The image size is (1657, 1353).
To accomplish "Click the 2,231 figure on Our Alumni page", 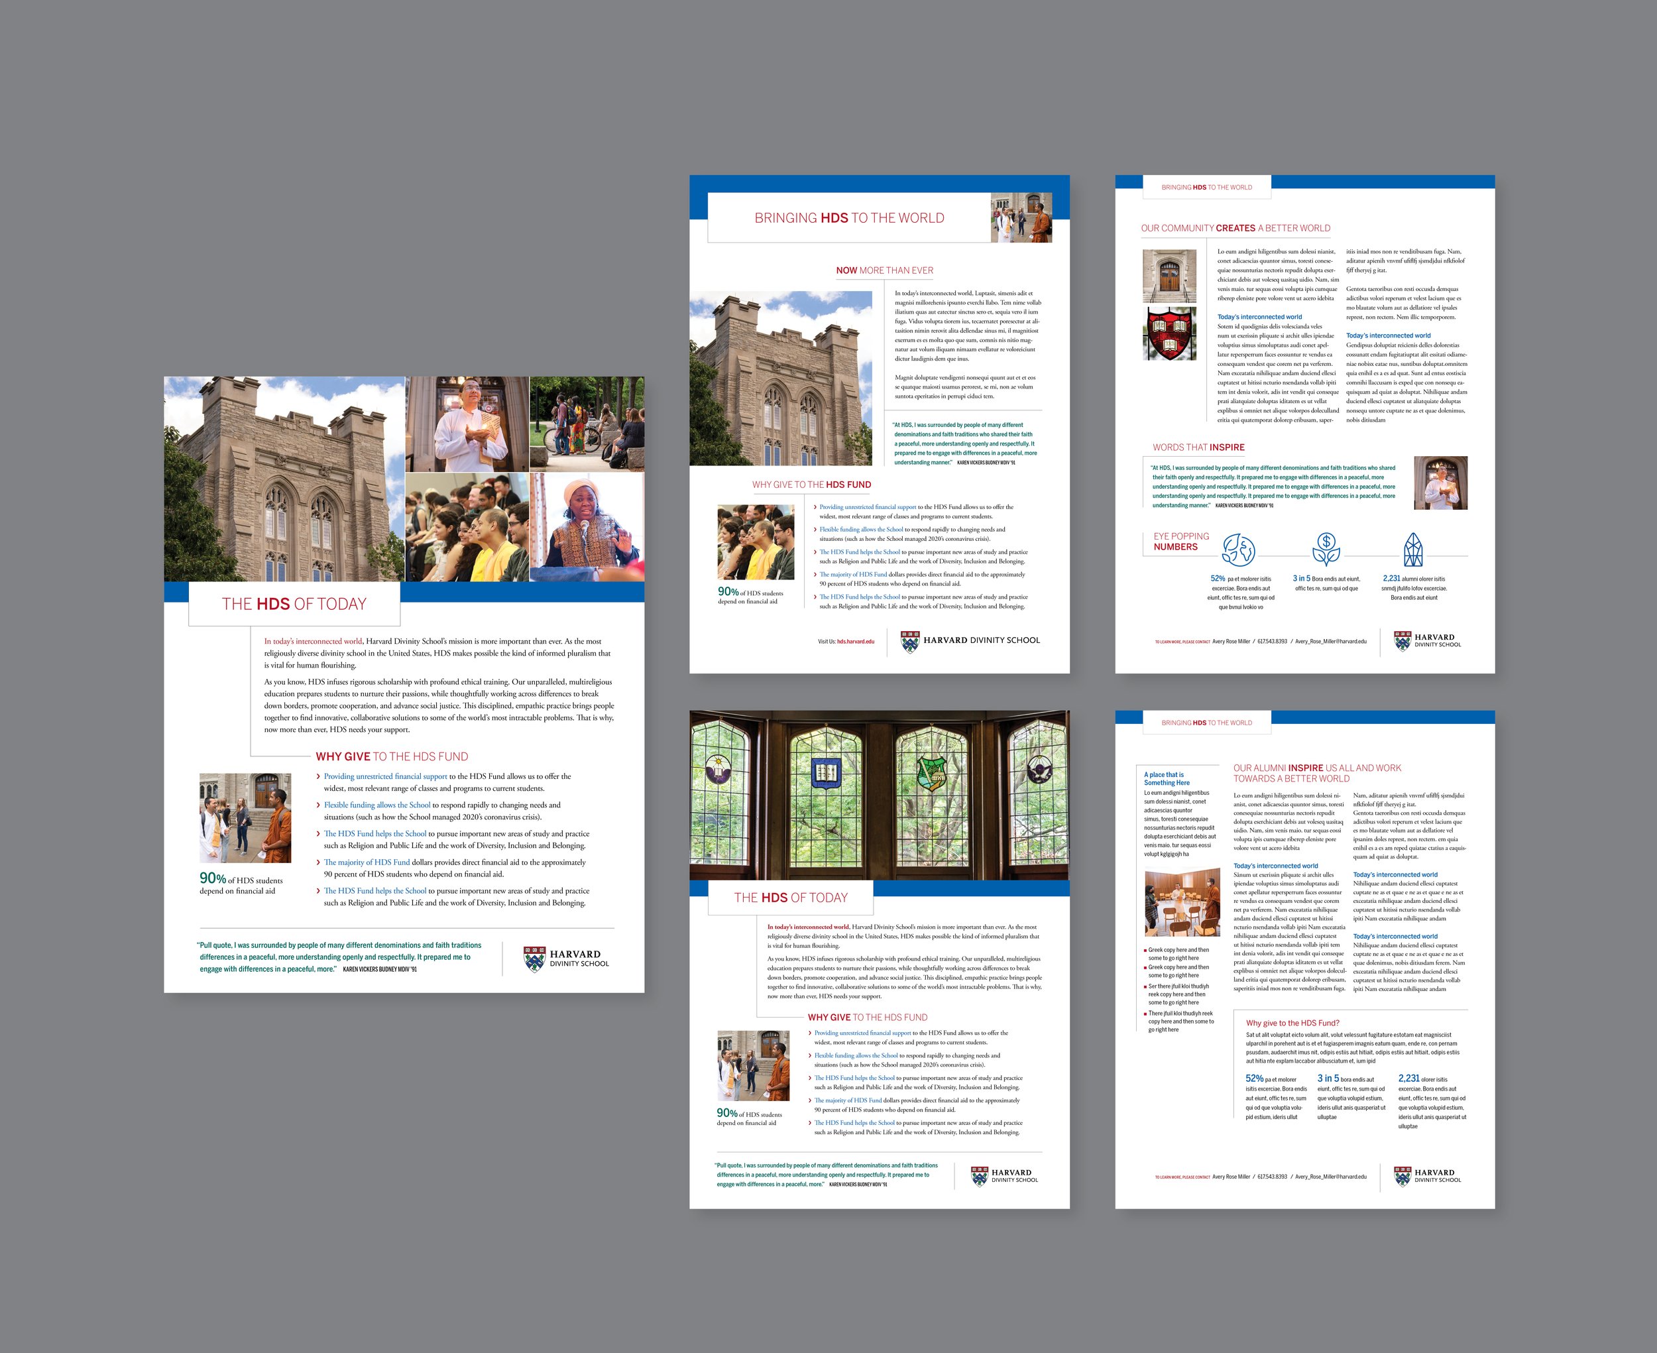I will [x=1408, y=1079].
